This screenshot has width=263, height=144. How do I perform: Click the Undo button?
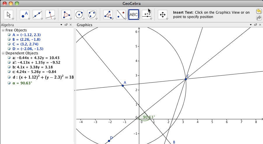coord(259,11)
